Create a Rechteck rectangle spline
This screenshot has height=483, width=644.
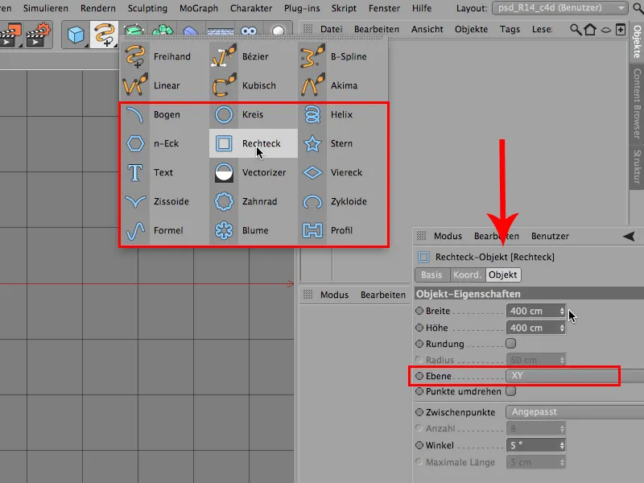[x=253, y=143]
